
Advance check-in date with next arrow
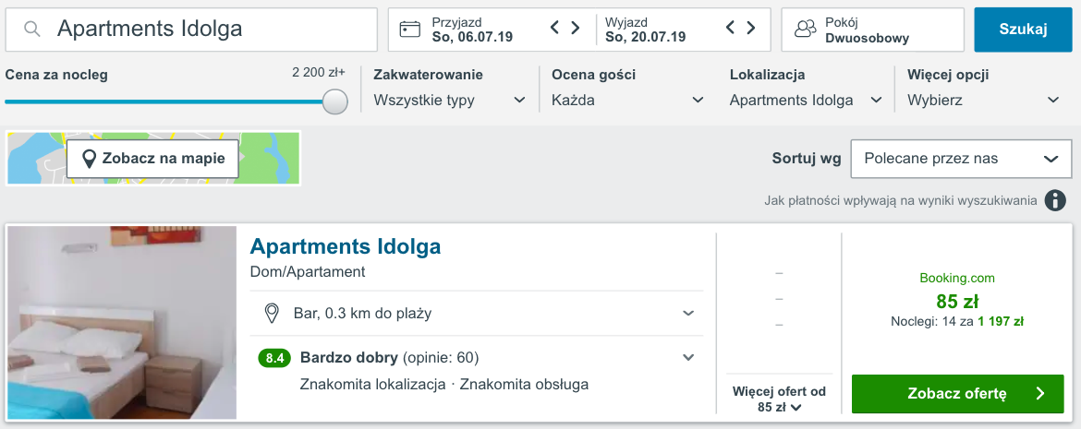click(x=575, y=28)
